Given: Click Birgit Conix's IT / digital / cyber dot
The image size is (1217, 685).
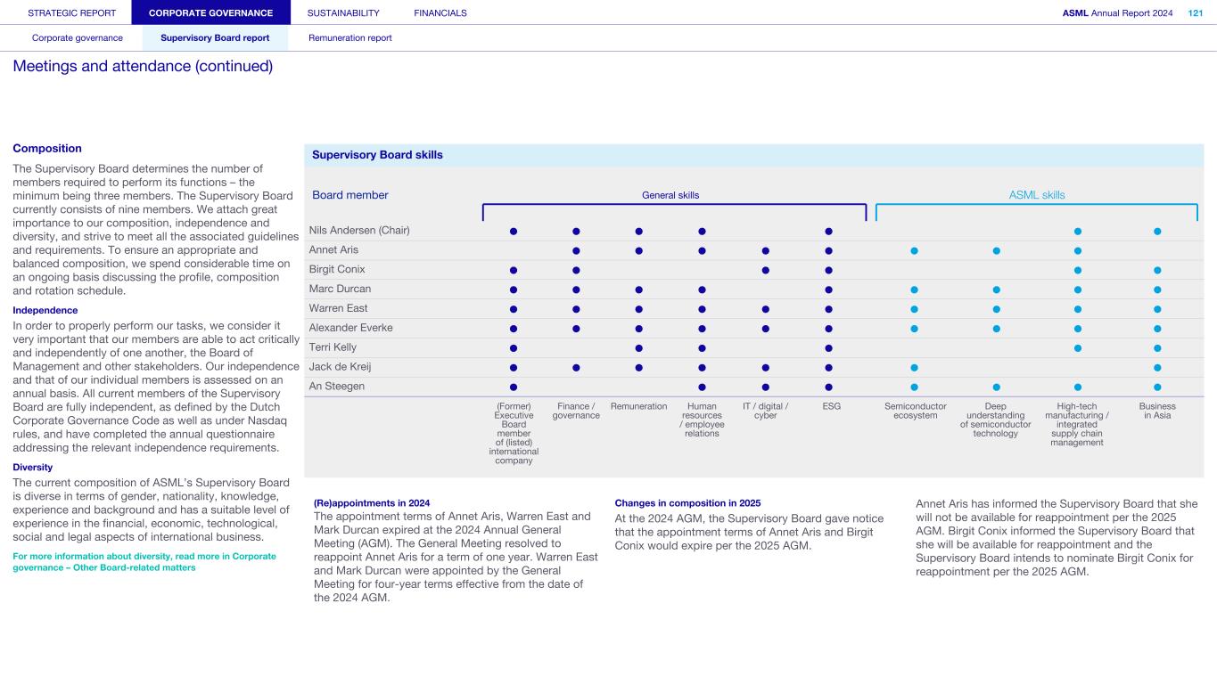Looking at the screenshot, I should pyautogui.click(x=765, y=270).
